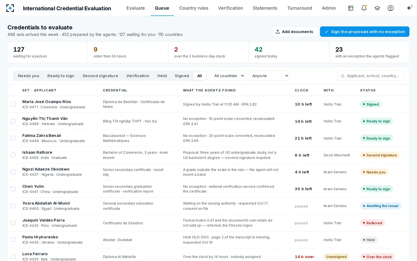417x261 pixels.
Task: Click the Signed status badge for María José
Action: [x=371, y=104]
